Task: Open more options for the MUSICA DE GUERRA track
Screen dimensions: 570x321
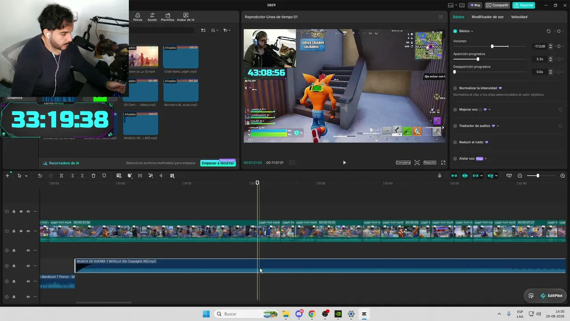Action: pyautogui.click(x=35, y=266)
